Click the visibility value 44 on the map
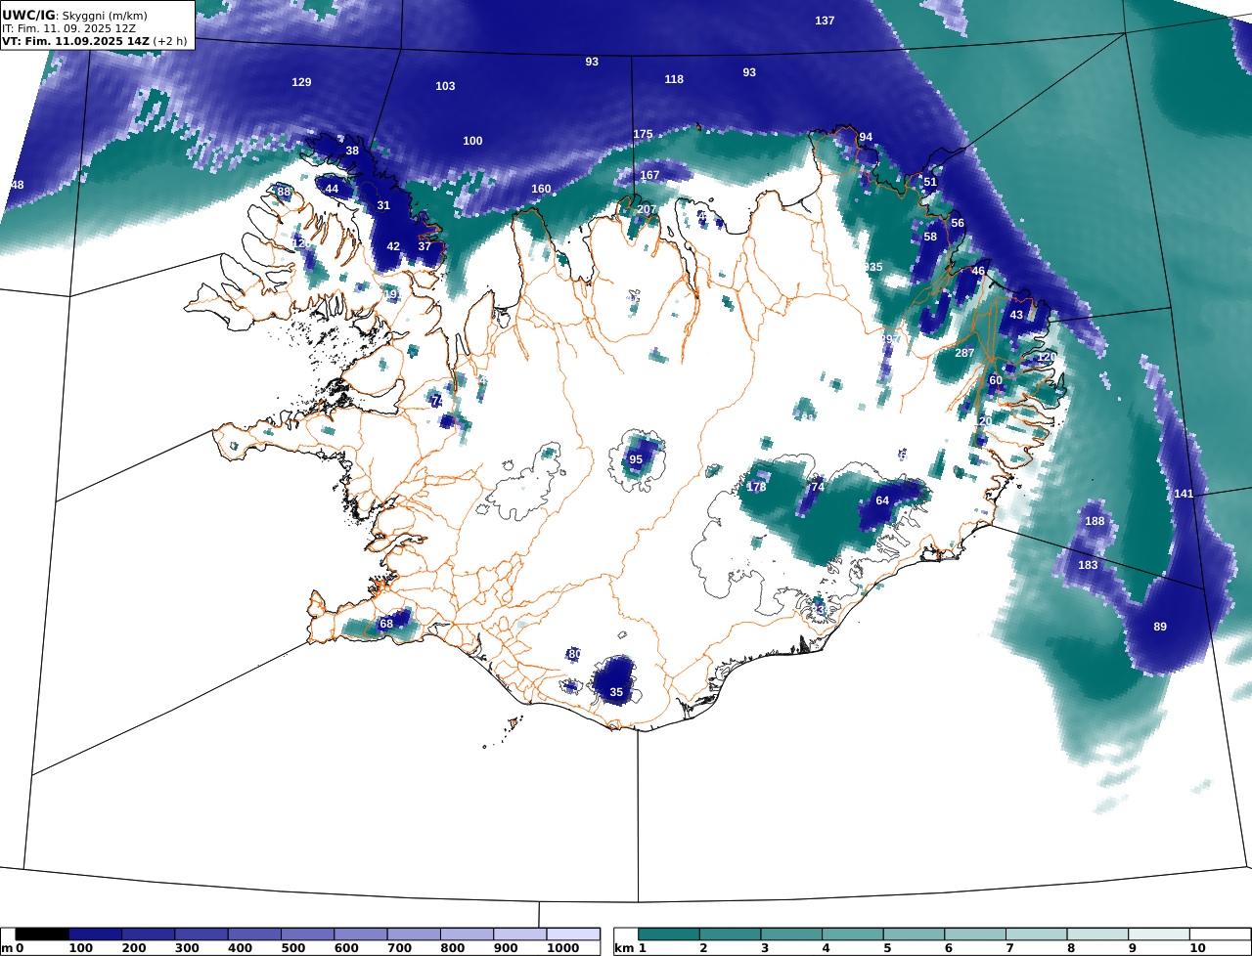1252x956 pixels. tap(332, 190)
